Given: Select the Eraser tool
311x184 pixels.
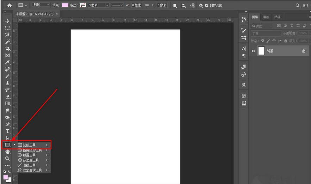Looking at the screenshot, I should coord(7,97).
